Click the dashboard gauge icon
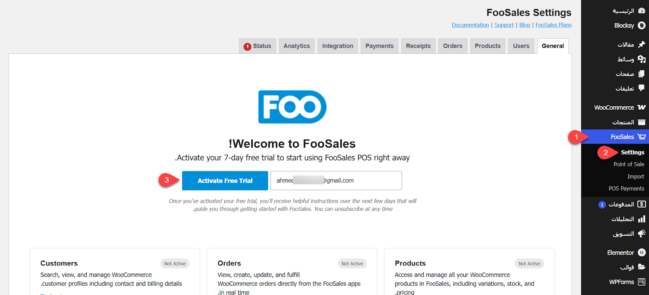This screenshot has height=295, width=649. coord(641,11)
